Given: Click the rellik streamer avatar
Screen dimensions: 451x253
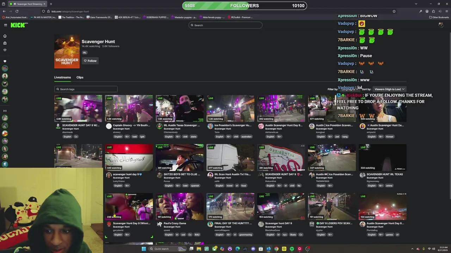Looking at the screenshot, I should [210, 175].
